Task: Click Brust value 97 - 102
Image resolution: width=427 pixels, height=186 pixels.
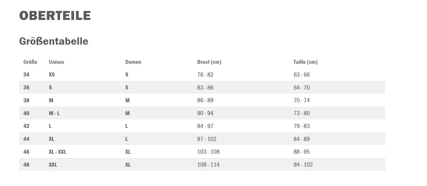Action: point(207,139)
